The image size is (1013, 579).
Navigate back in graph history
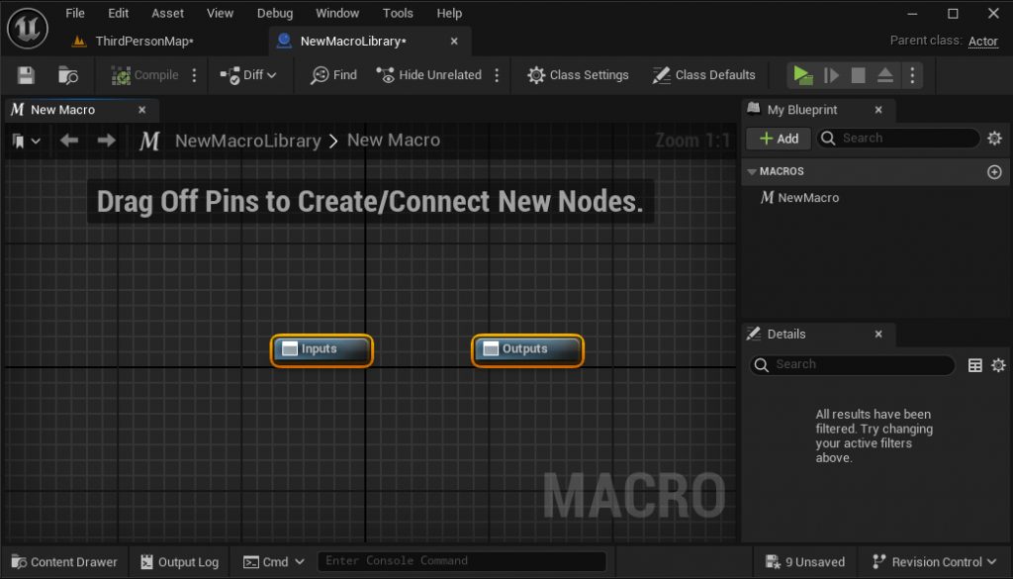68,140
